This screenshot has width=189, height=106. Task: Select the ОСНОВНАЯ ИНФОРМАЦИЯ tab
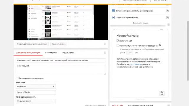28,53
